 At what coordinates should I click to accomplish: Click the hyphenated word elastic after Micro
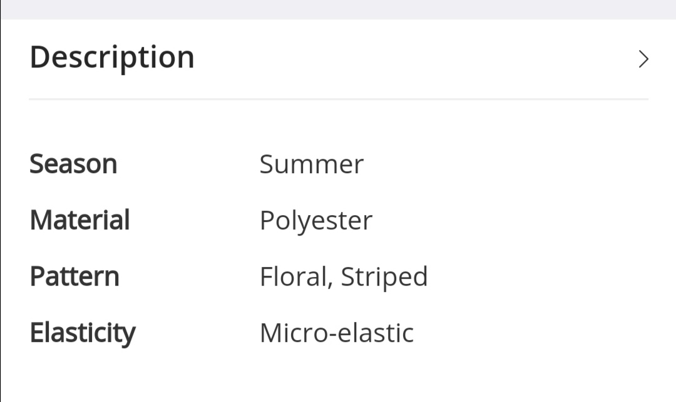[x=376, y=333]
